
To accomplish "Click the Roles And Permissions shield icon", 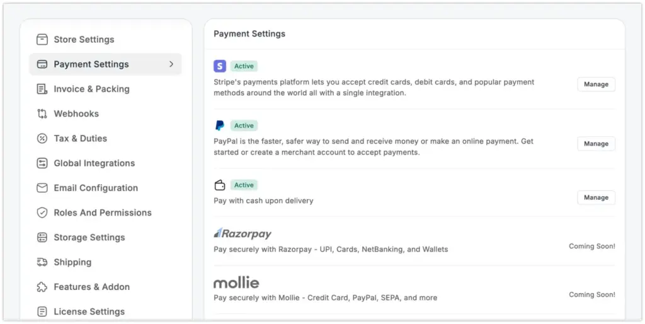I will (x=42, y=213).
